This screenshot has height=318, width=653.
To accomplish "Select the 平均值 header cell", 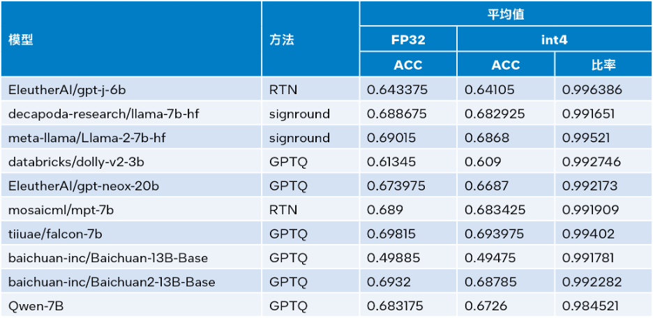I will (505, 14).
